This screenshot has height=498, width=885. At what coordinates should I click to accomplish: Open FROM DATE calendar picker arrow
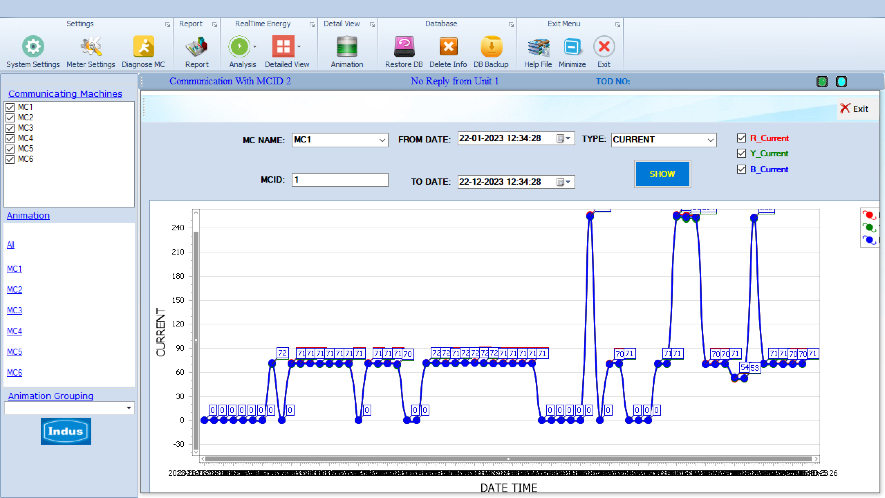pyautogui.click(x=568, y=138)
